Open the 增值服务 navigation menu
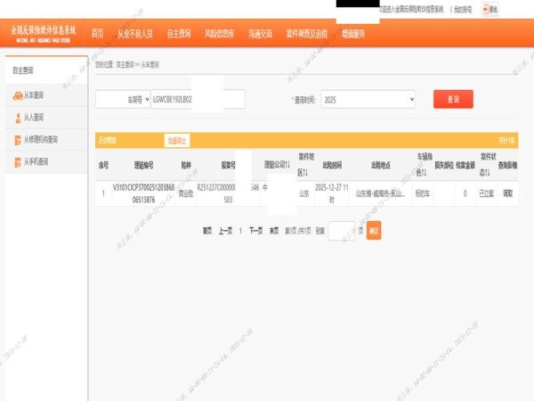Viewport: 534px width, 401px height. coord(353,34)
